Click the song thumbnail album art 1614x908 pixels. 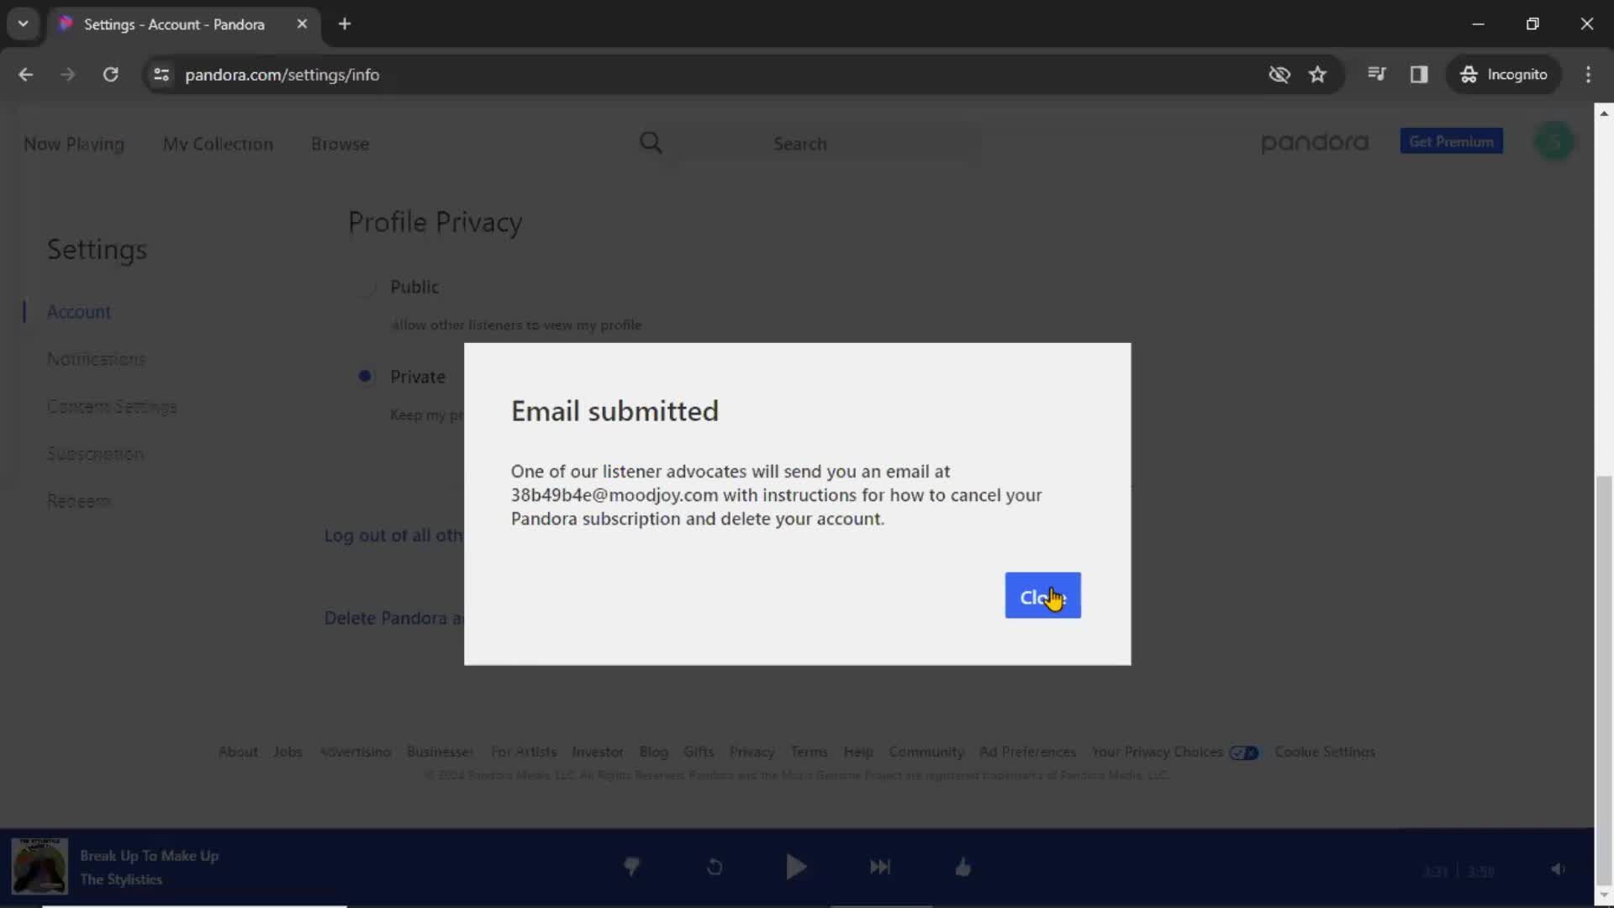(x=40, y=868)
